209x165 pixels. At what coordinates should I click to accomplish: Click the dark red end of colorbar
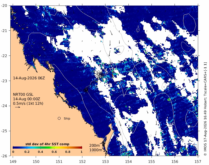click(81, 148)
